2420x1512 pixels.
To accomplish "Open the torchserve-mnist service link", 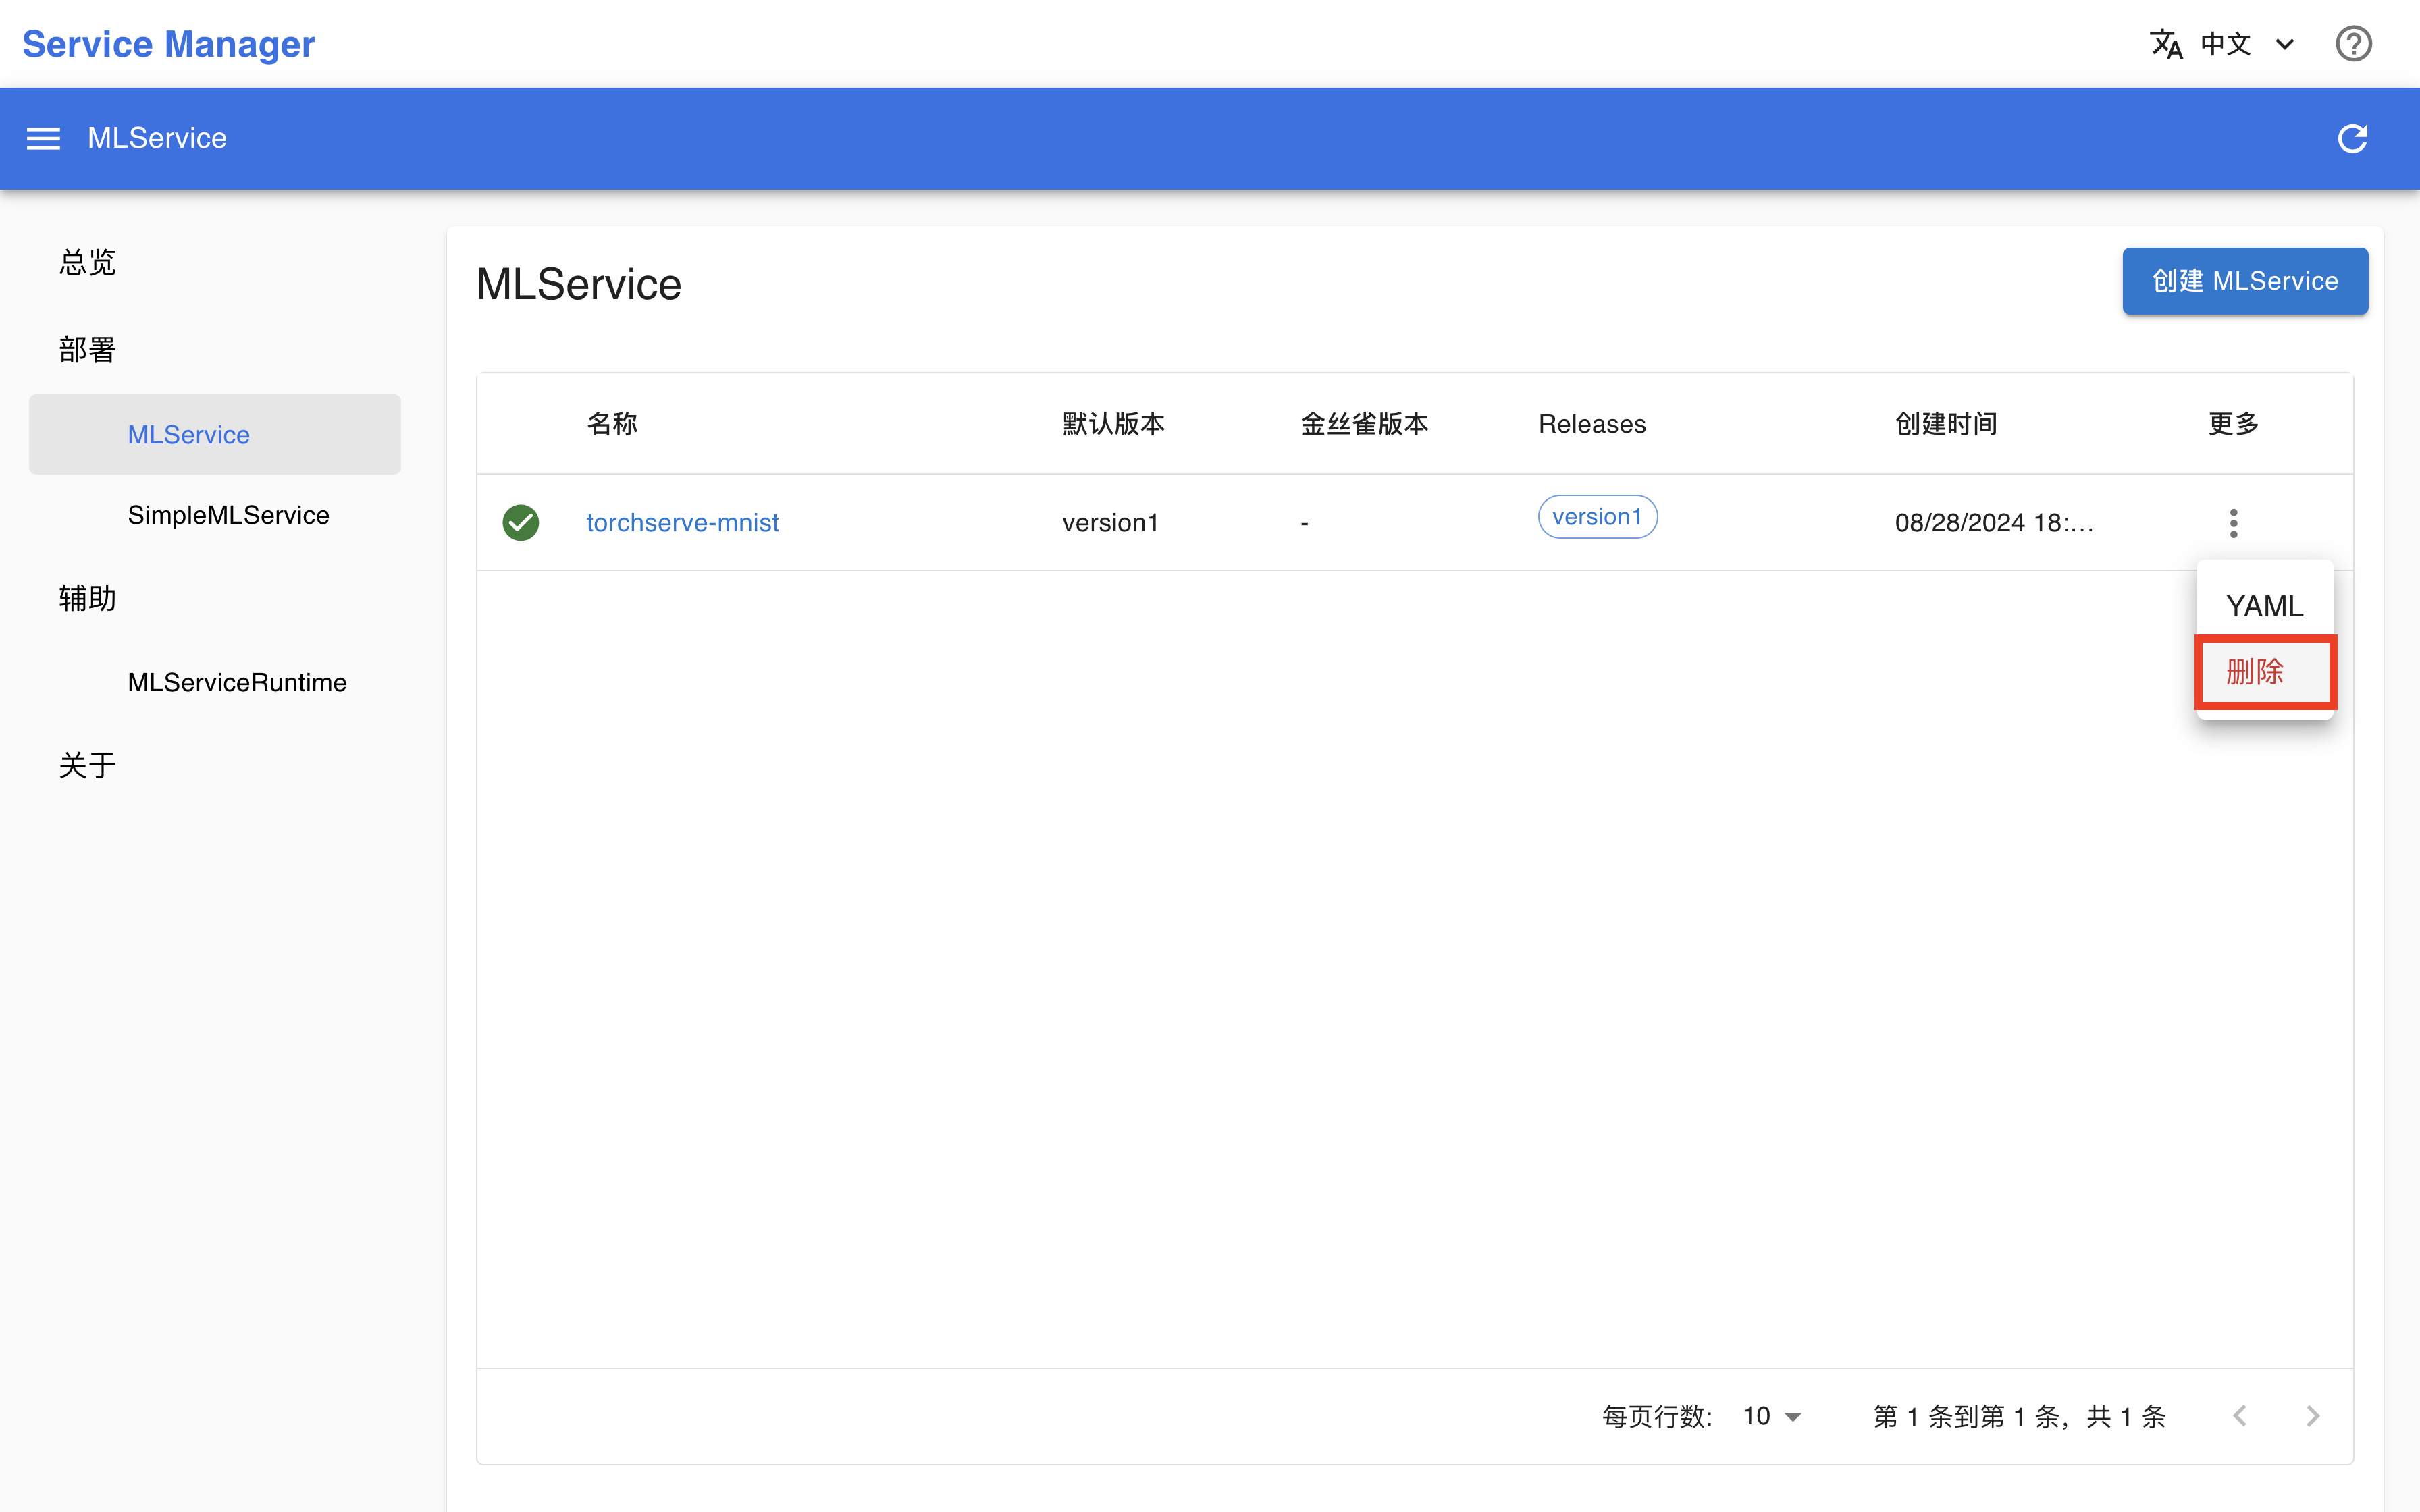I will pyautogui.click(x=682, y=522).
